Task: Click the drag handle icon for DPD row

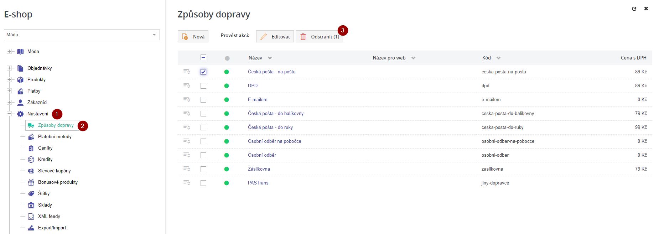Action: [187, 85]
